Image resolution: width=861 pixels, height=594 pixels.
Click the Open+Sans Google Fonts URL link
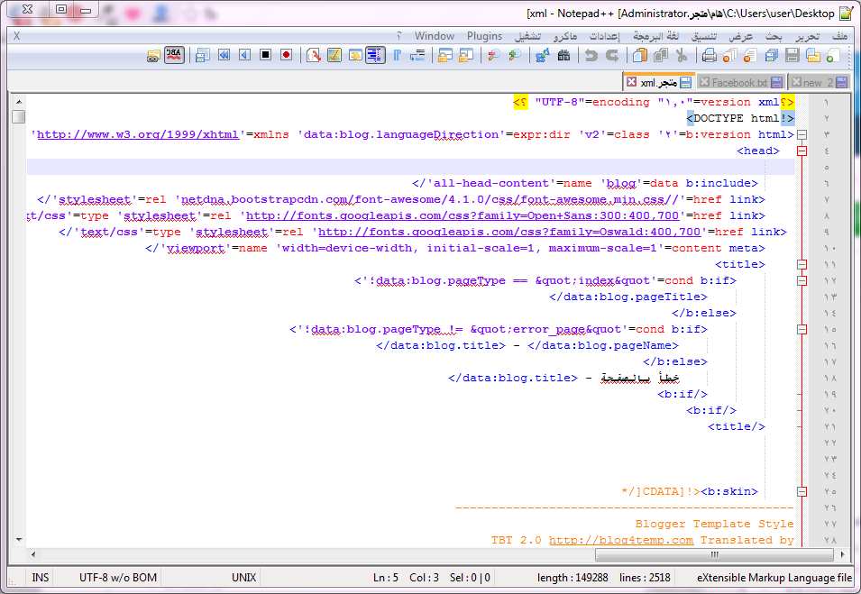pos(463,215)
